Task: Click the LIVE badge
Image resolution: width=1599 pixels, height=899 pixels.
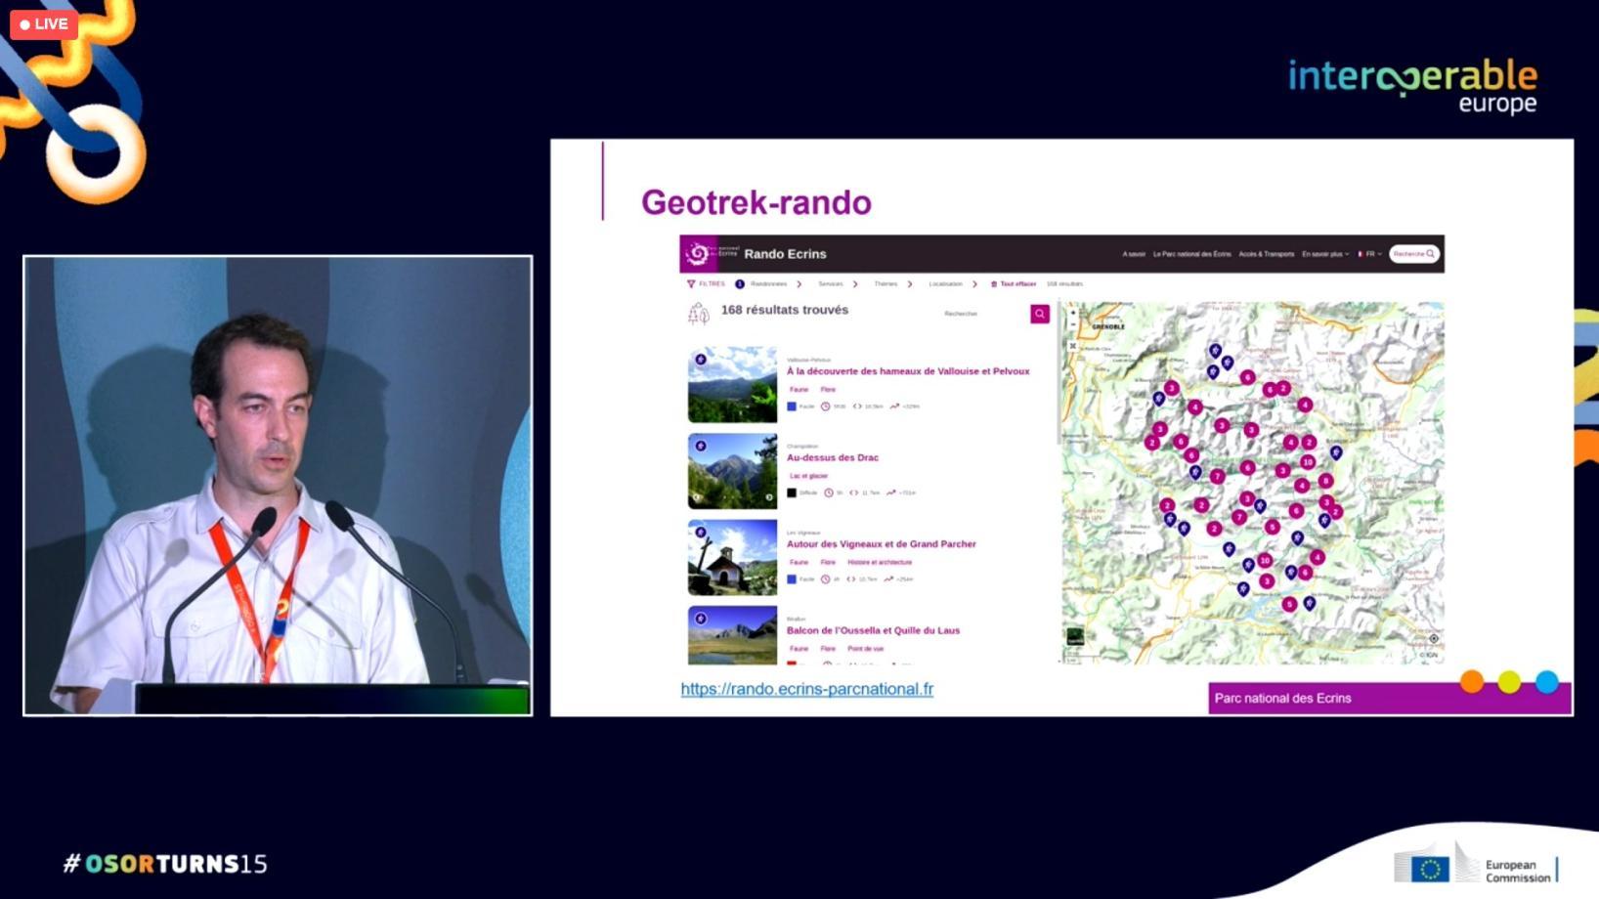Action: click(44, 24)
